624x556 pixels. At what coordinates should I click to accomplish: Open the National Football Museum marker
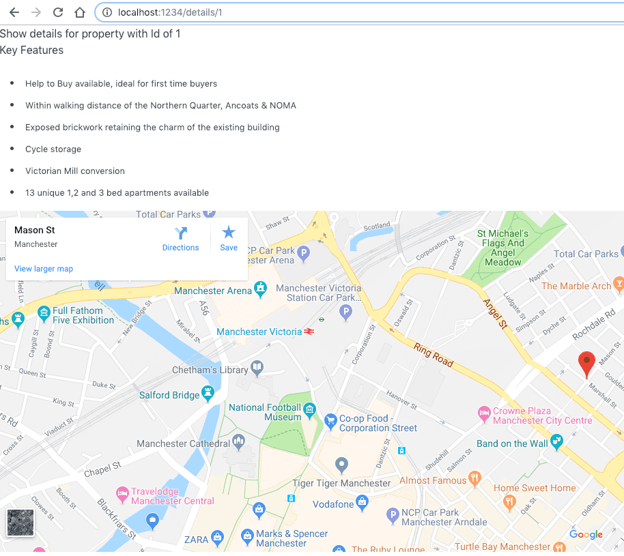309,410
